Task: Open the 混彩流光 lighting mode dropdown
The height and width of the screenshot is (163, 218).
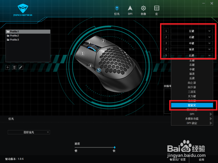Action: pyautogui.click(x=29, y=132)
